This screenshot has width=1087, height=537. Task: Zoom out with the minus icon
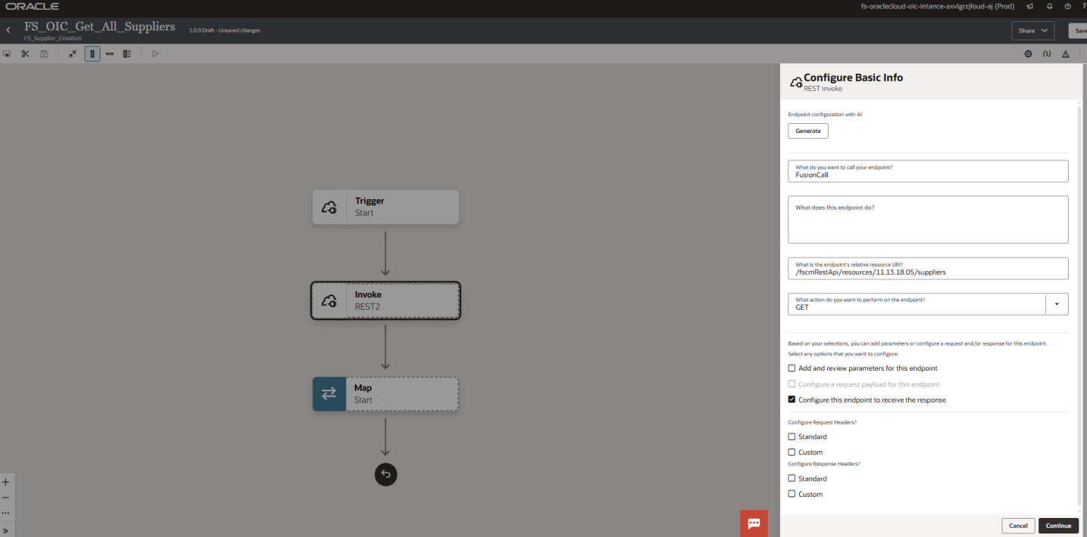5,498
